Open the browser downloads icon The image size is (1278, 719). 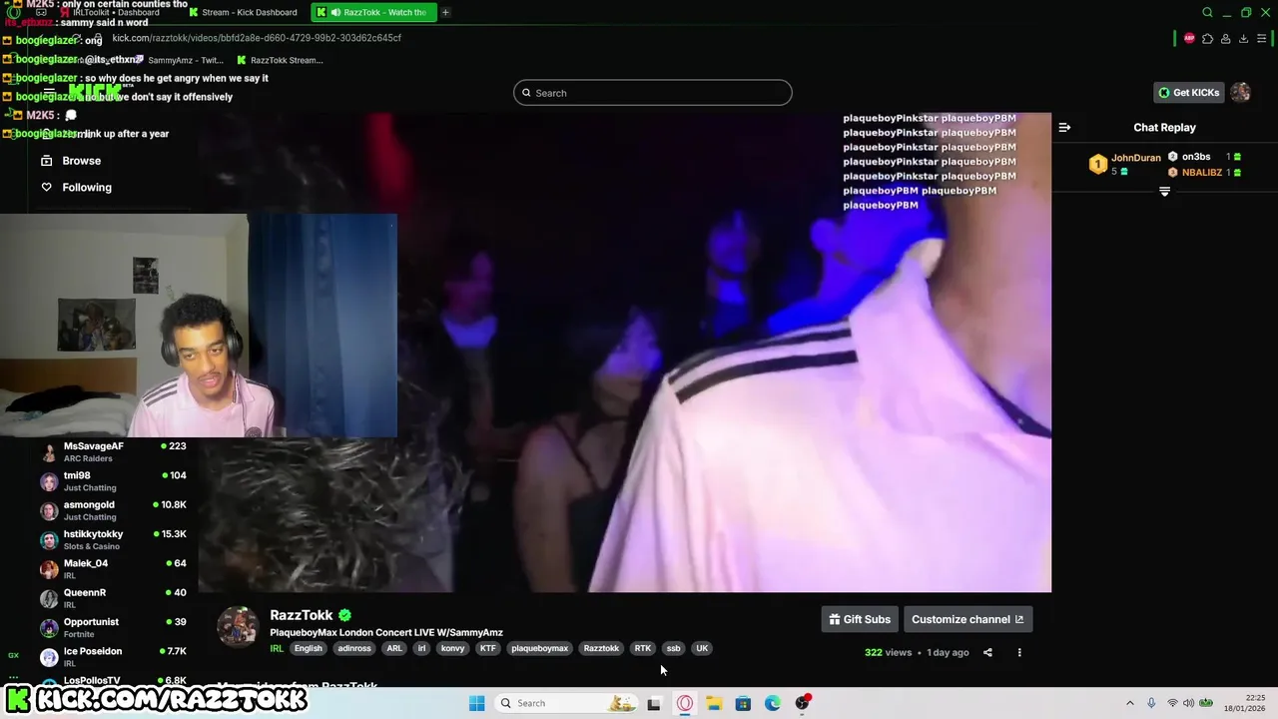coord(1243,38)
